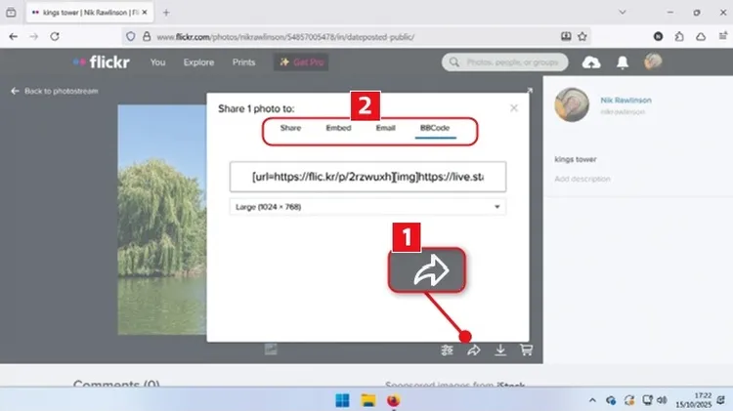Bookmark this page with star icon
Screen dimensions: 733x411
pyautogui.click(x=582, y=36)
